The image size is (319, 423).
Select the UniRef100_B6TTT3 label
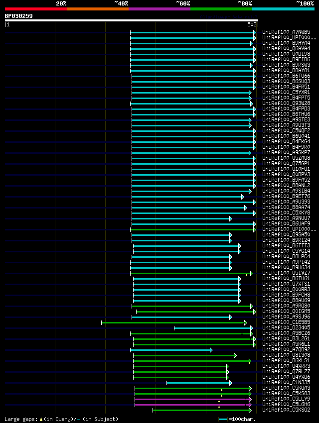[x=286, y=245]
